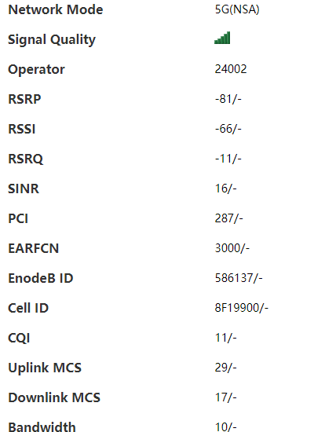Screen dimensions: 336x432
Task: Click the EARFCN row label
Action: (x=34, y=248)
